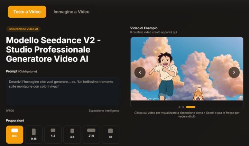
Task: Advance to the next example video
Action: click(x=234, y=72)
